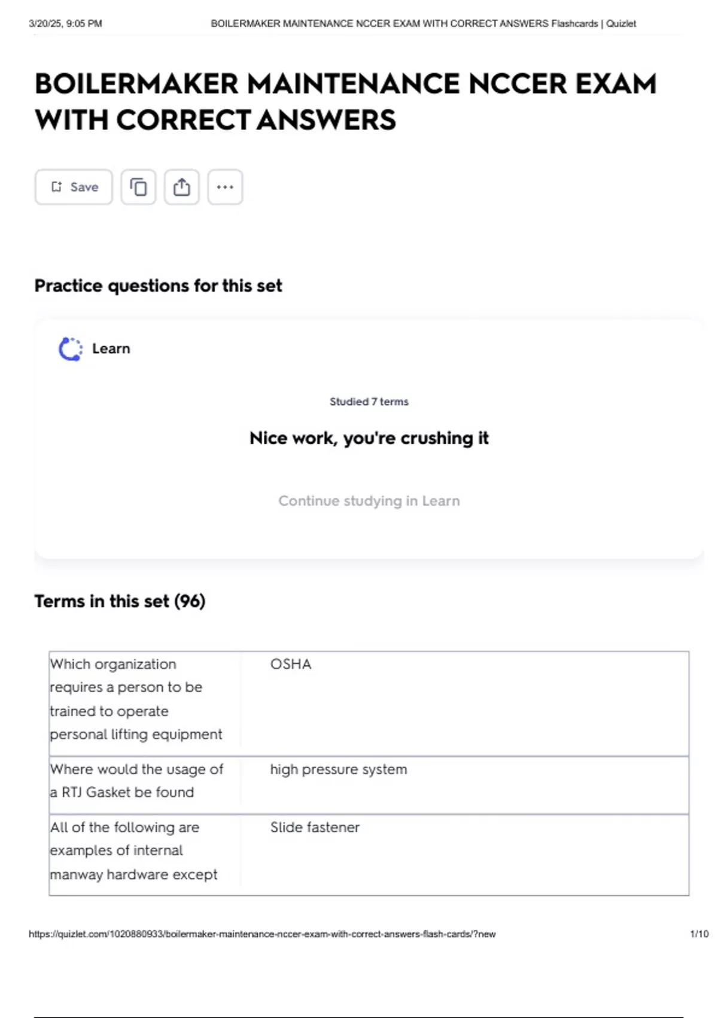The image size is (718, 1018).
Task: Select the Slide fastener answer
Action: [315, 828]
